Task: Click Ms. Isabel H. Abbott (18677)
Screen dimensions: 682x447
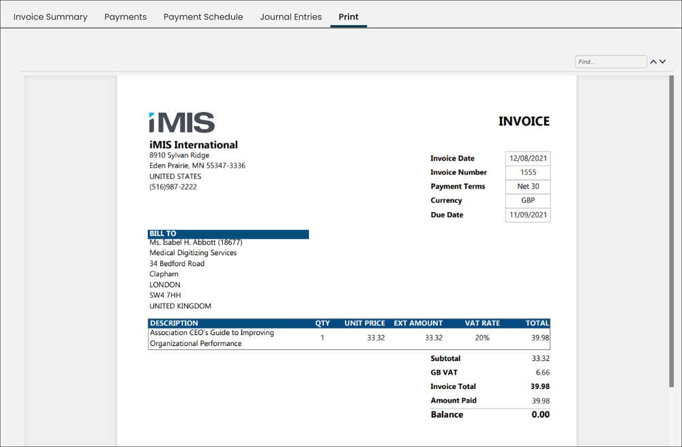Action: 196,242
